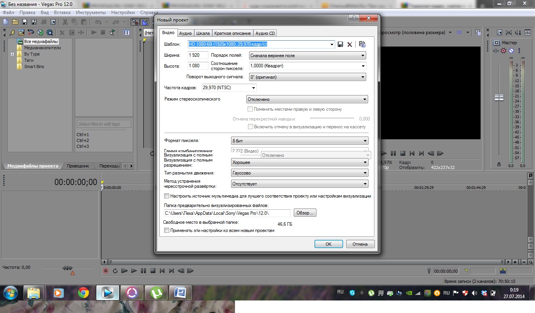Click the Record button on transport bar

click(x=105, y=271)
